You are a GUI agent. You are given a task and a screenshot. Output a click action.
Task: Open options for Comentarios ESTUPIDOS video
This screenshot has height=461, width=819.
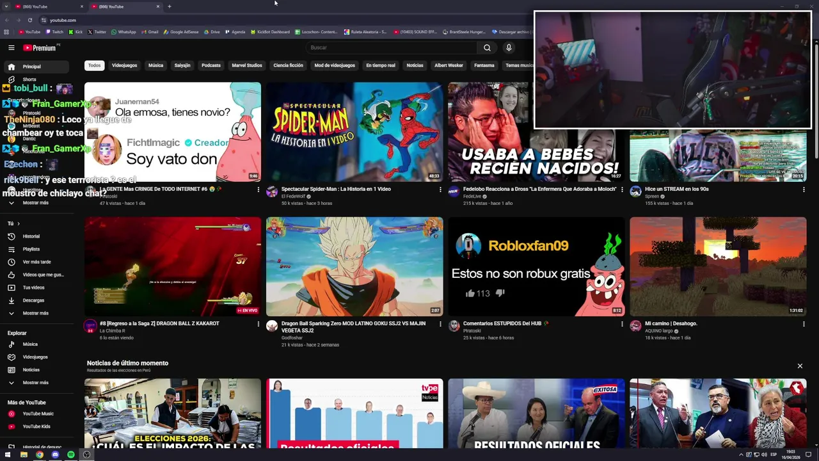click(622, 324)
